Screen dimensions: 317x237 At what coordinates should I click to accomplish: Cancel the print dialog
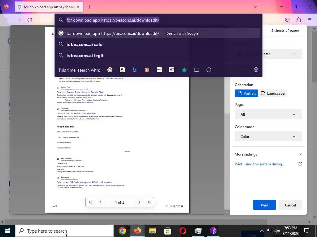pyautogui.click(x=290, y=205)
